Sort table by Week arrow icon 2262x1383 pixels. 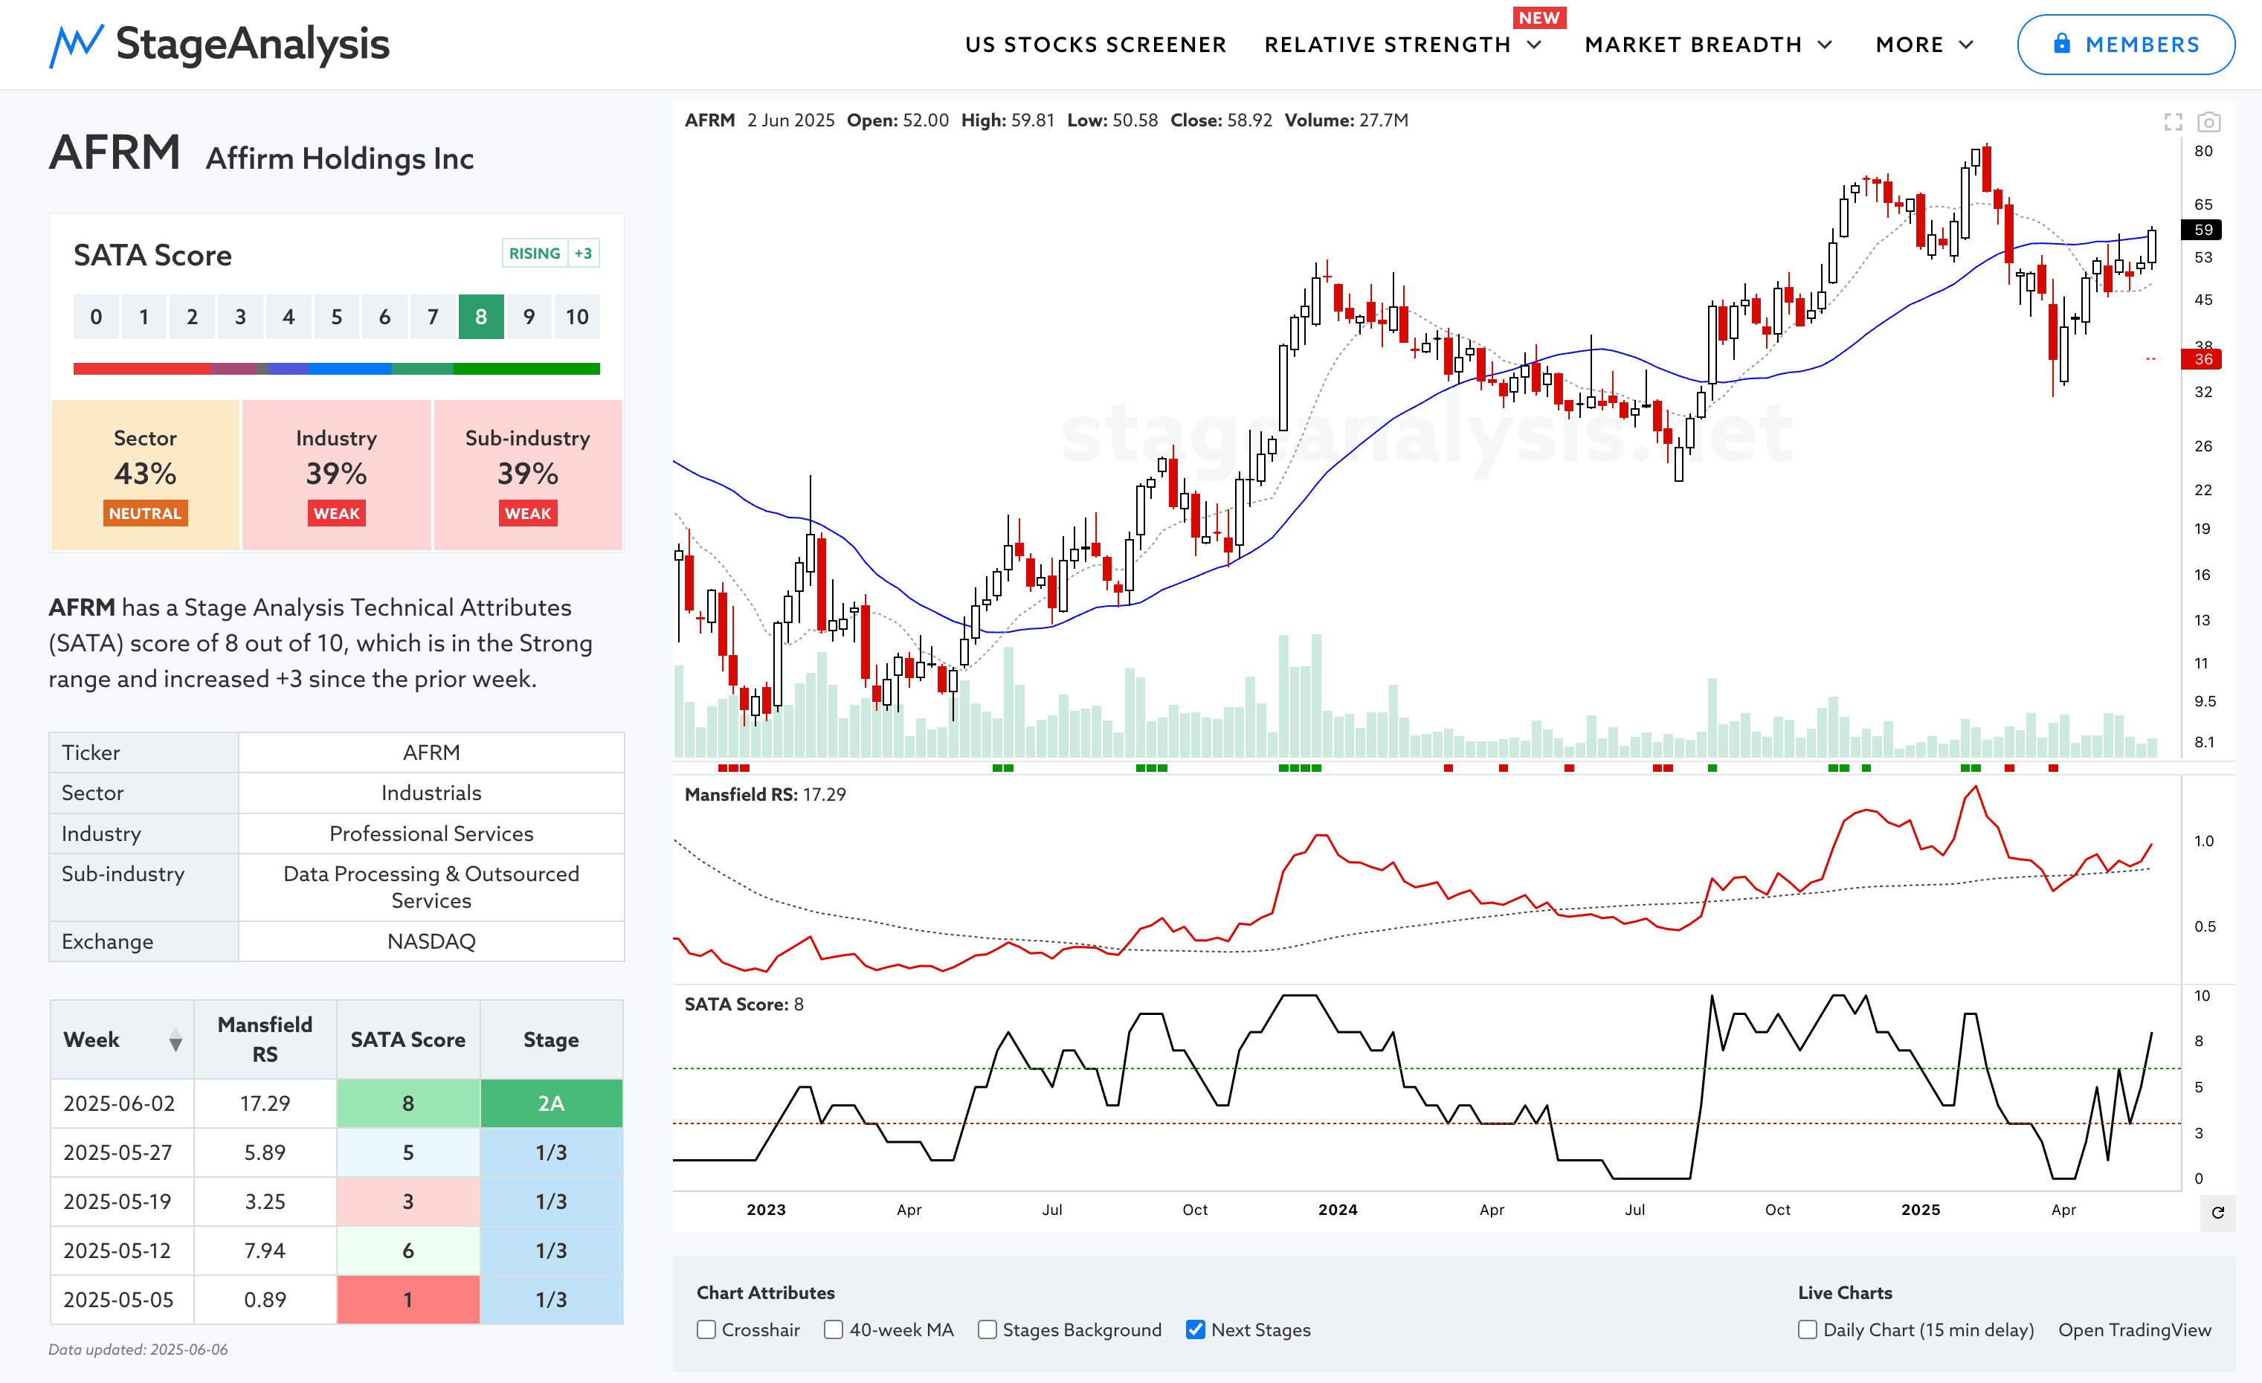(175, 1039)
